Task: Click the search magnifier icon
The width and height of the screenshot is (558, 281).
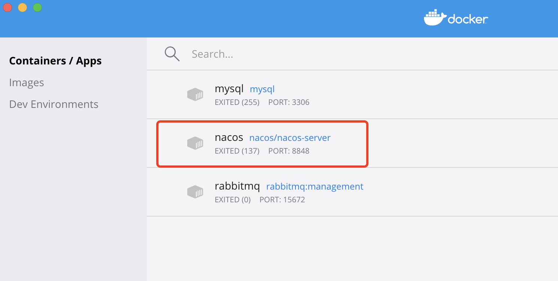Action: point(172,54)
